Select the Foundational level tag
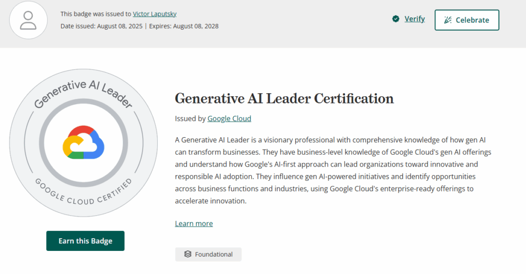526x274 pixels. point(209,254)
